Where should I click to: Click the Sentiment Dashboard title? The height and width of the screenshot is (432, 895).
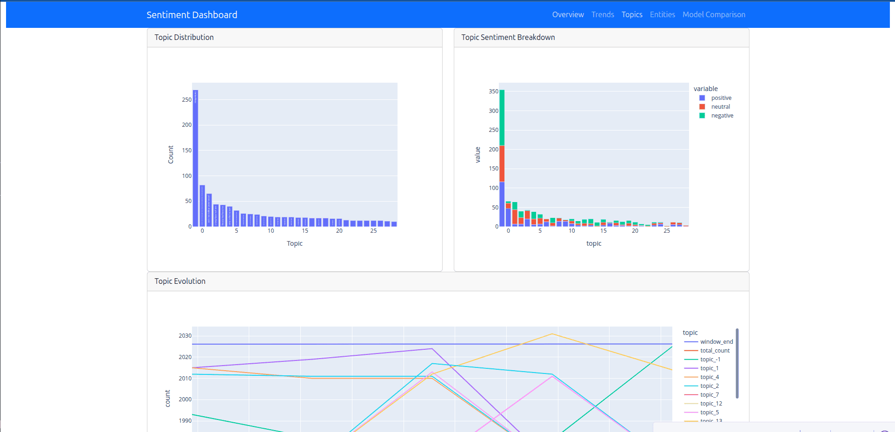(x=192, y=14)
